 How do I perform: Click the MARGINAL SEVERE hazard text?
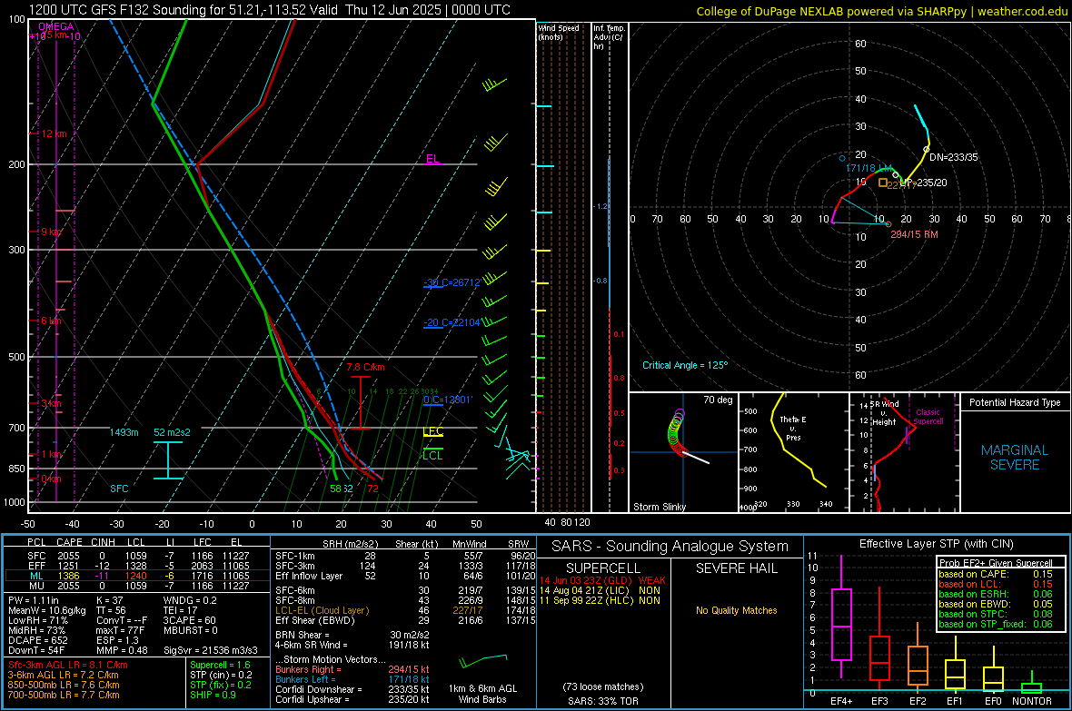pyautogui.click(x=1015, y=458)
